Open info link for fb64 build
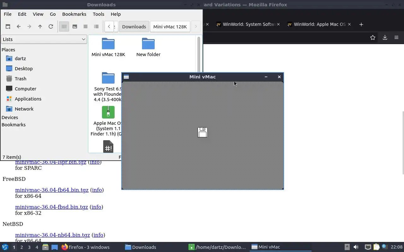The width and height of the screenshot is (404, 252). 97,190
